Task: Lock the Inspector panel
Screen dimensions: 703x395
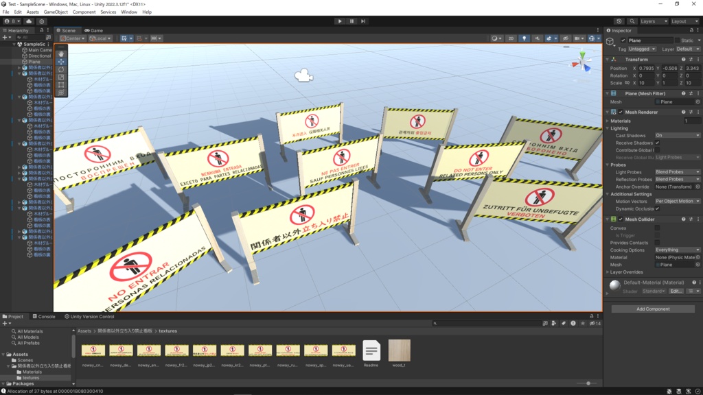Action: pos(691,30)
